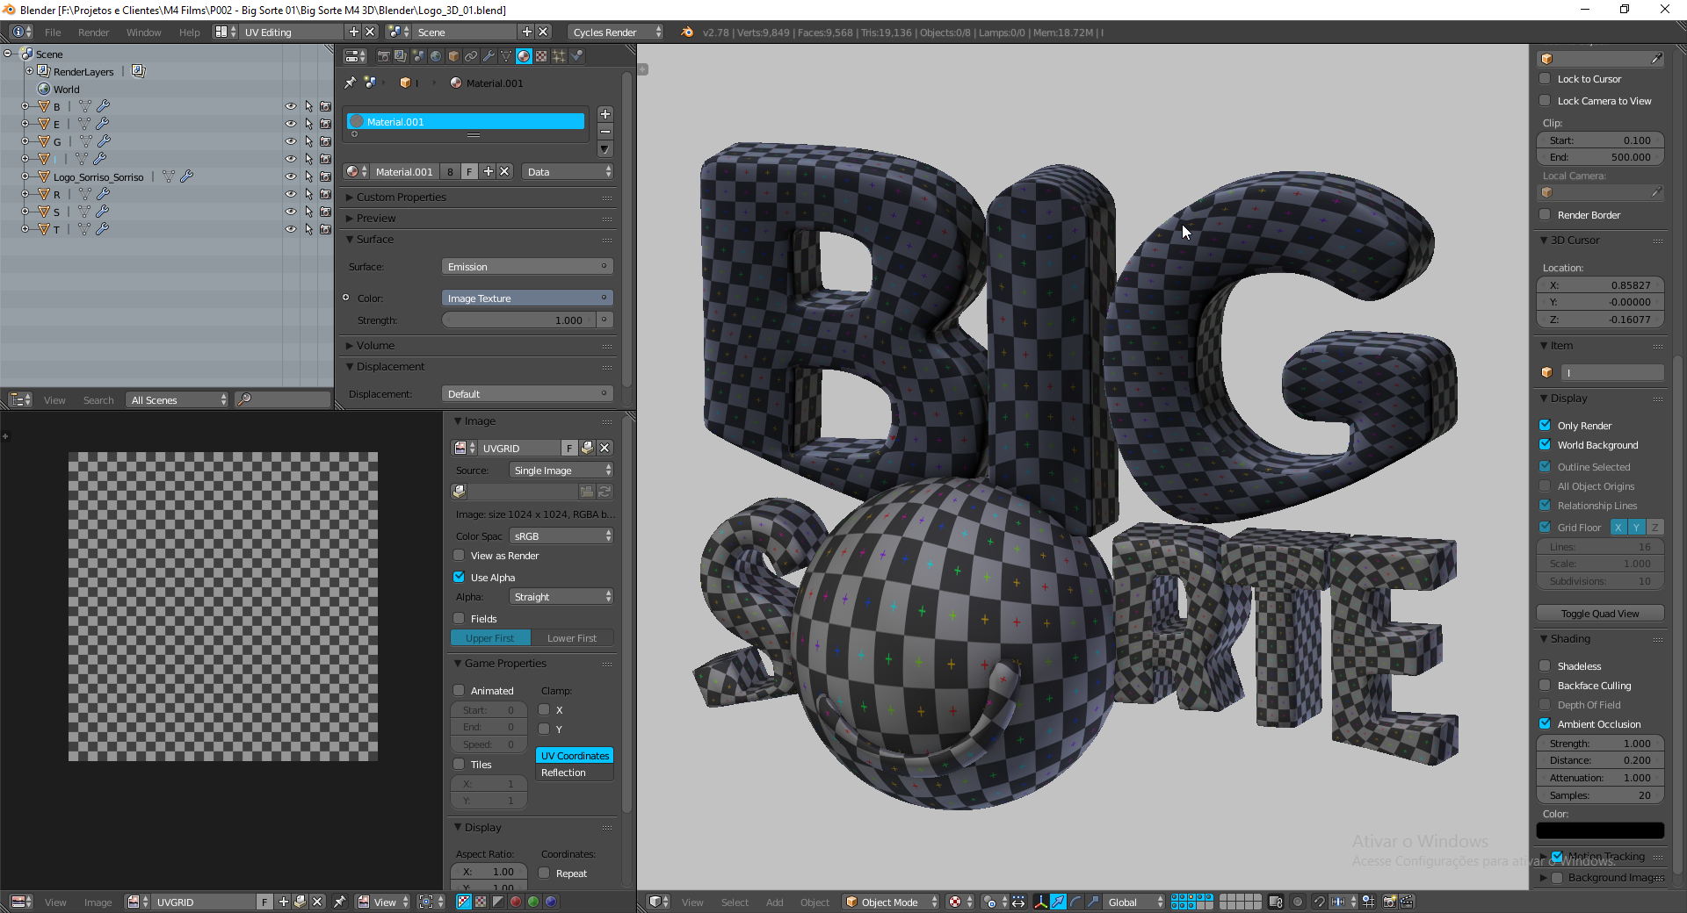
Task: Click the Image Texture color button
Action: (x=527, y=298)
